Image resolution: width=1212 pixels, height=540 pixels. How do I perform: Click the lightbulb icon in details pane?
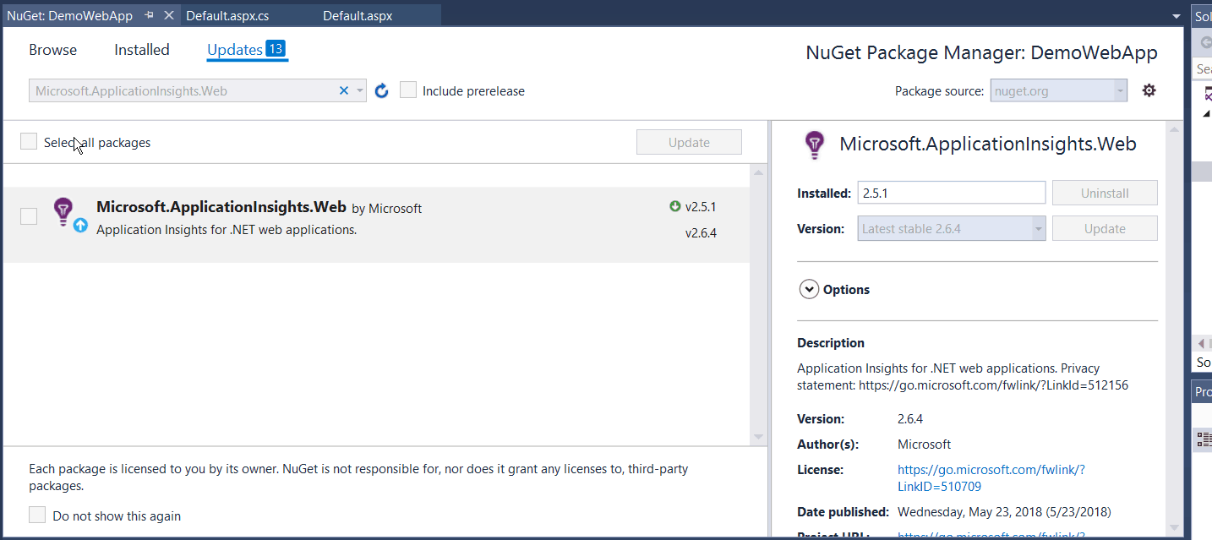pos(814,145)
